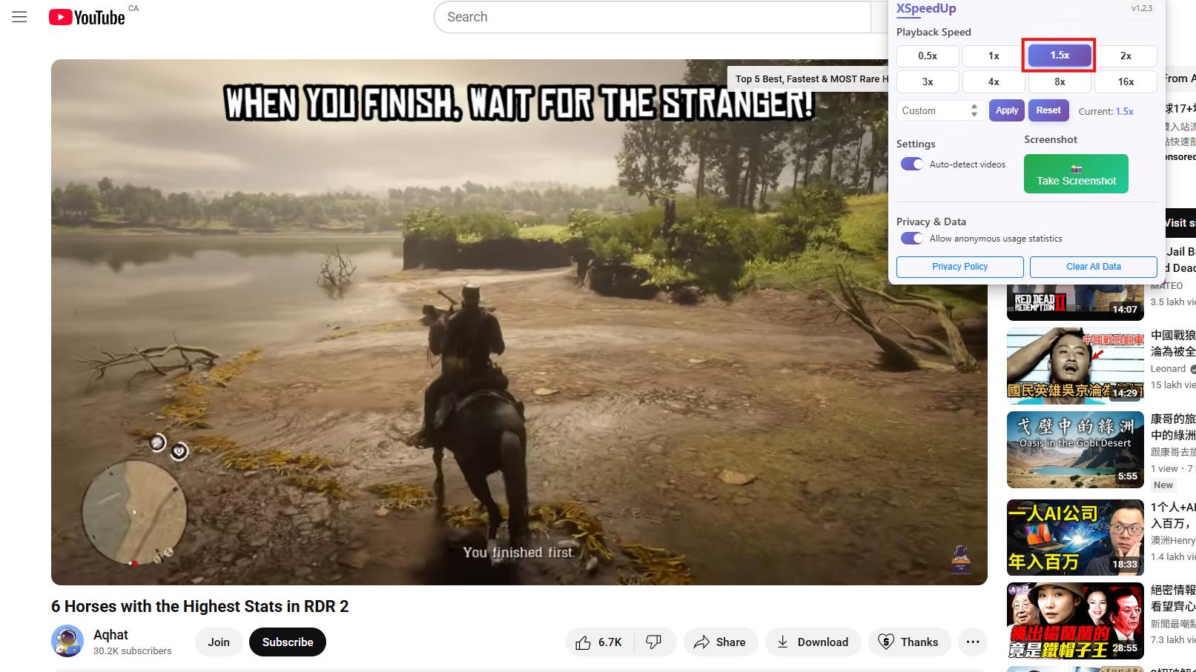Click Aqhat's channel avatar
Screen dimensions: 1196x672
[x=67, y=641]
